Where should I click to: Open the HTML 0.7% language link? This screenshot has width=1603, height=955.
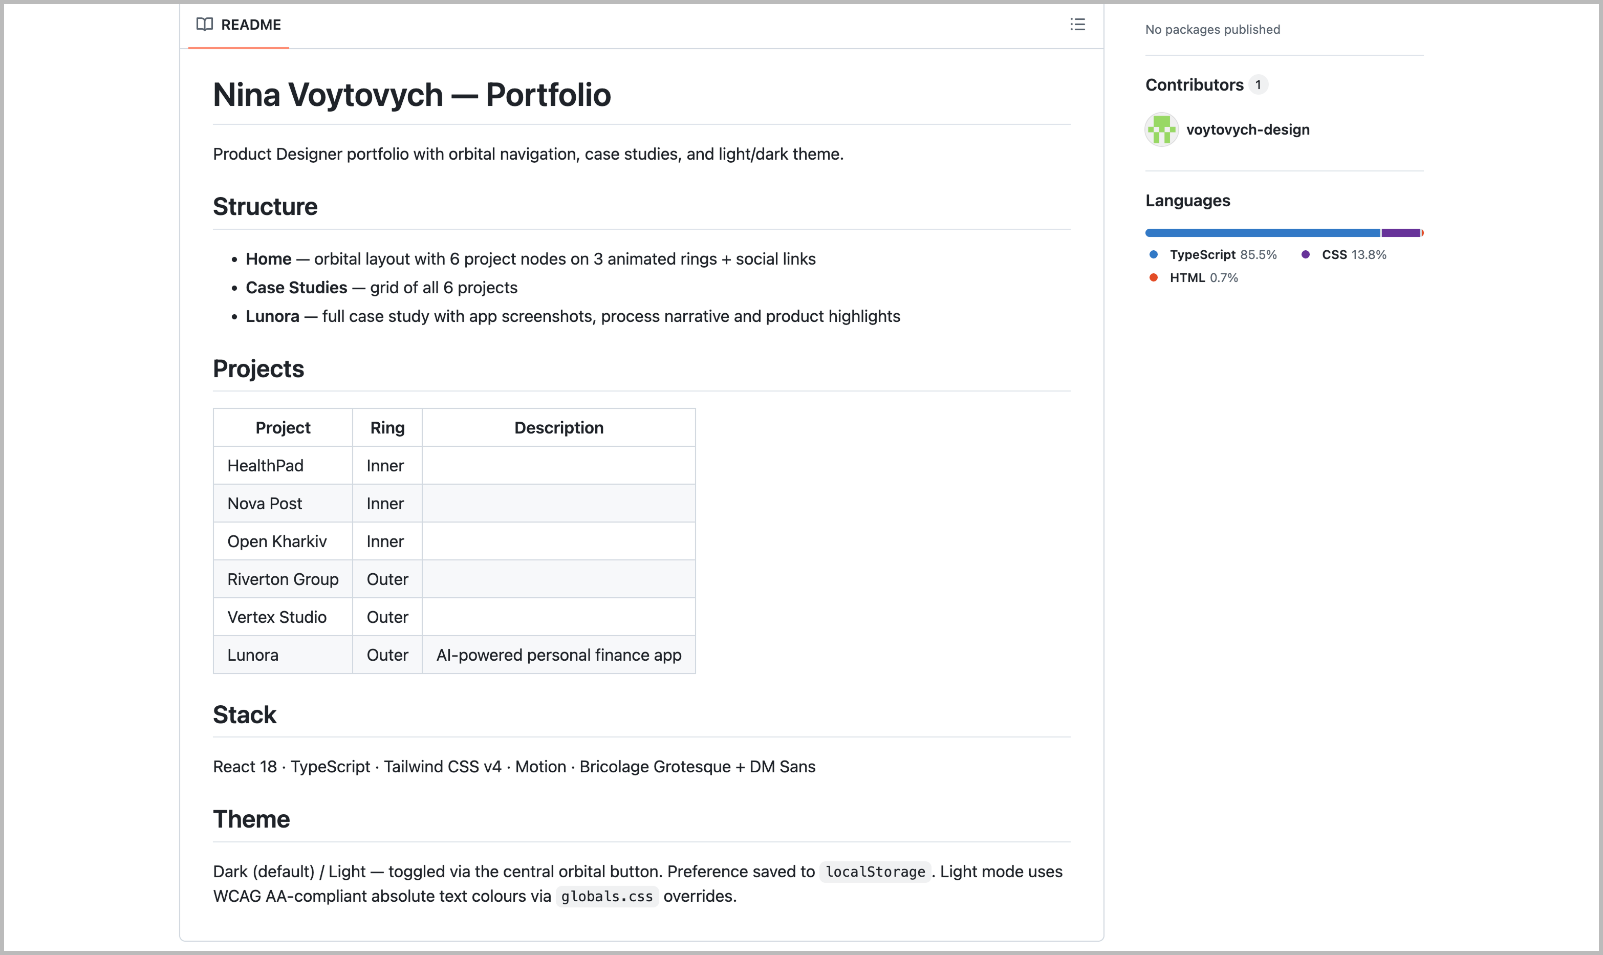(1203, 278)
